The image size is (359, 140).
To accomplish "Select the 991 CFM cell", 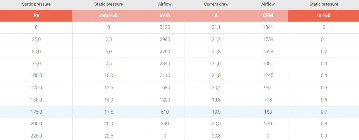I will click(x=268, y=88).
